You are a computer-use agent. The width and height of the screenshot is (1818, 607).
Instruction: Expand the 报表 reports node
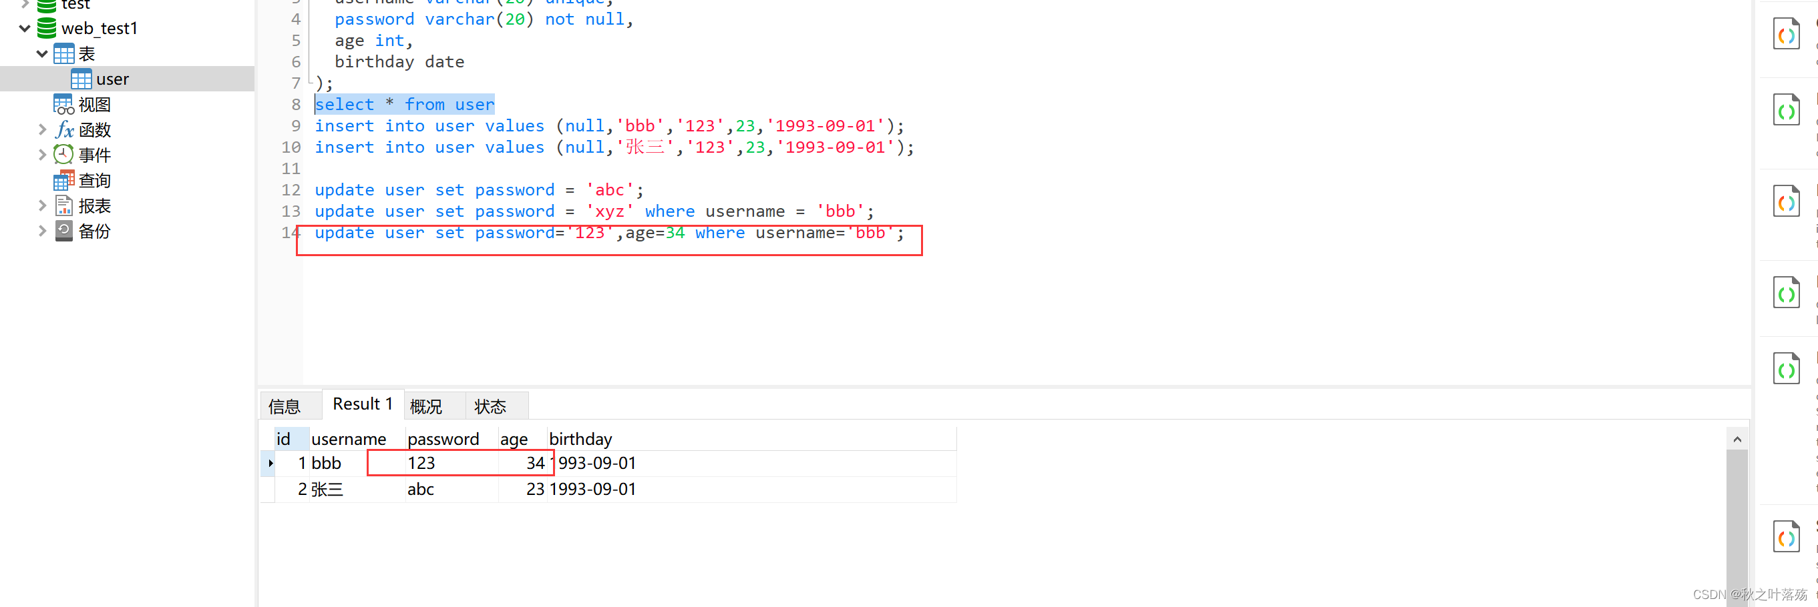pos(42,206)
